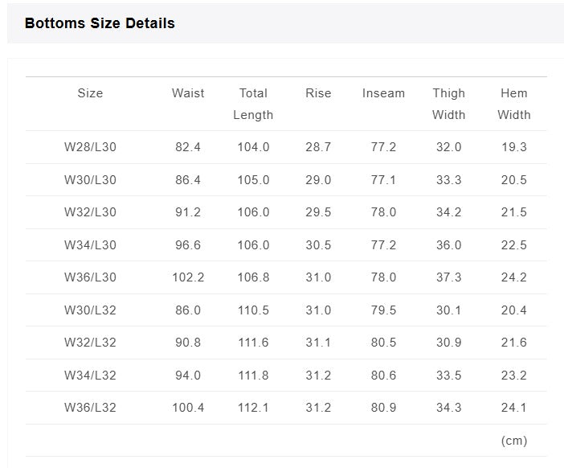Image resolution: width=564 pixels, height=468 pixels.
Task: Click the W34/L32 size label
Action: pos(90,376)
